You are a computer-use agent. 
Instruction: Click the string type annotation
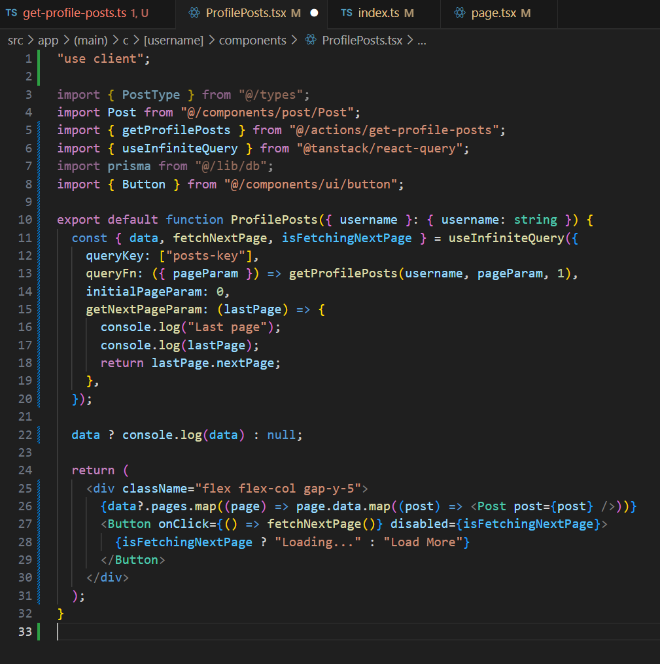(535, 219)
